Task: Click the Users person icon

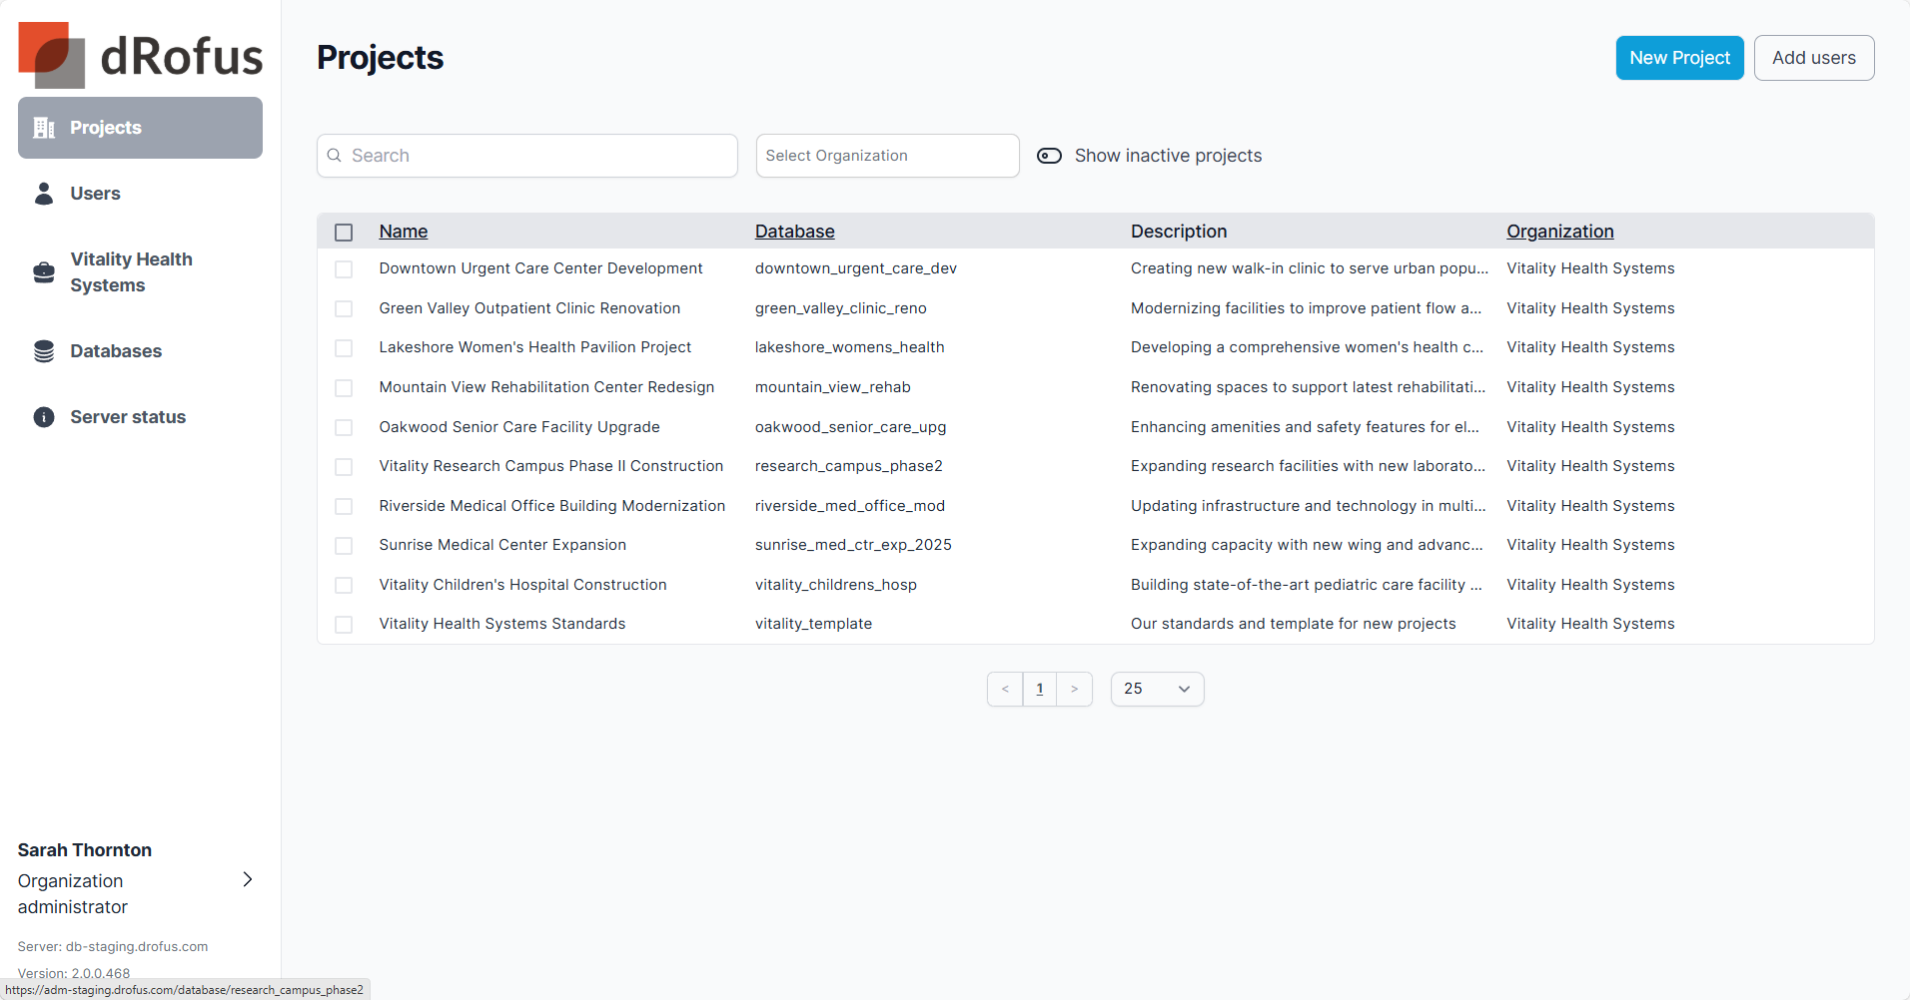Action: point(44,194)
